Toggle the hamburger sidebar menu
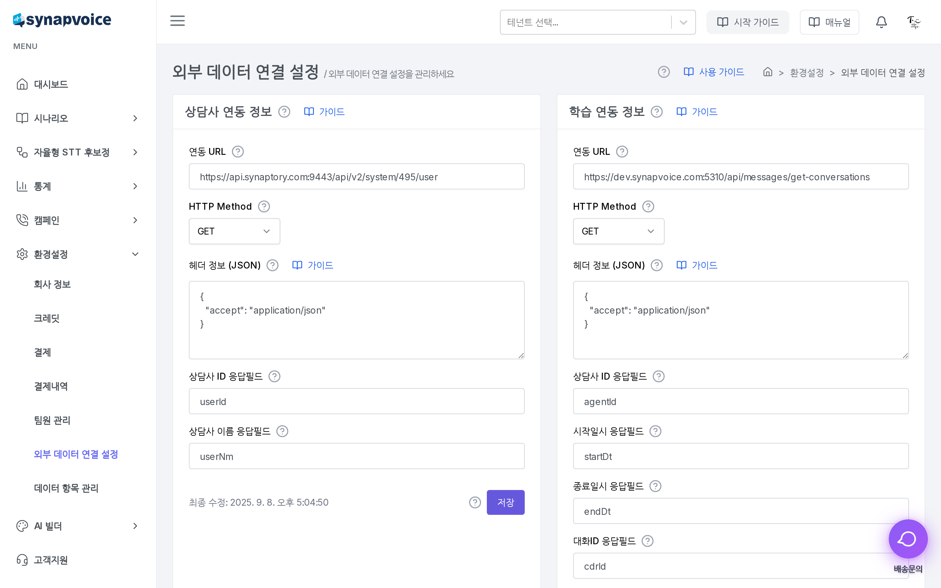941x588 pixels. tap(177, 21)
